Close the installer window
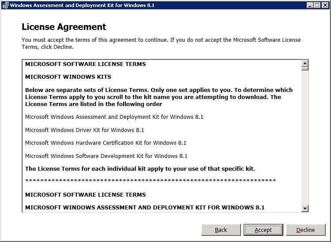Image resolution: width=331 pixels, height=242 pixels. click(324, 5)
